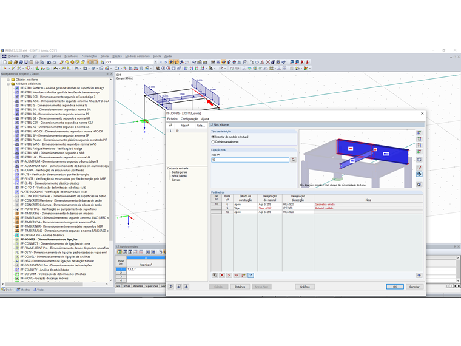The width and height of the screenshot is (461, 346).
Task: Open Ajuda menu in RF-JOINTS dialog
Action: [x=205, y=119]
